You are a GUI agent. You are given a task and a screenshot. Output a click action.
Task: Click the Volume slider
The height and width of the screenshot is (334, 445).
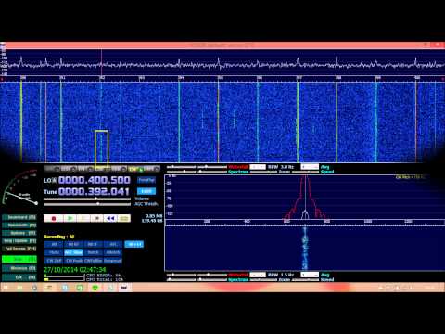pos(87,199)
